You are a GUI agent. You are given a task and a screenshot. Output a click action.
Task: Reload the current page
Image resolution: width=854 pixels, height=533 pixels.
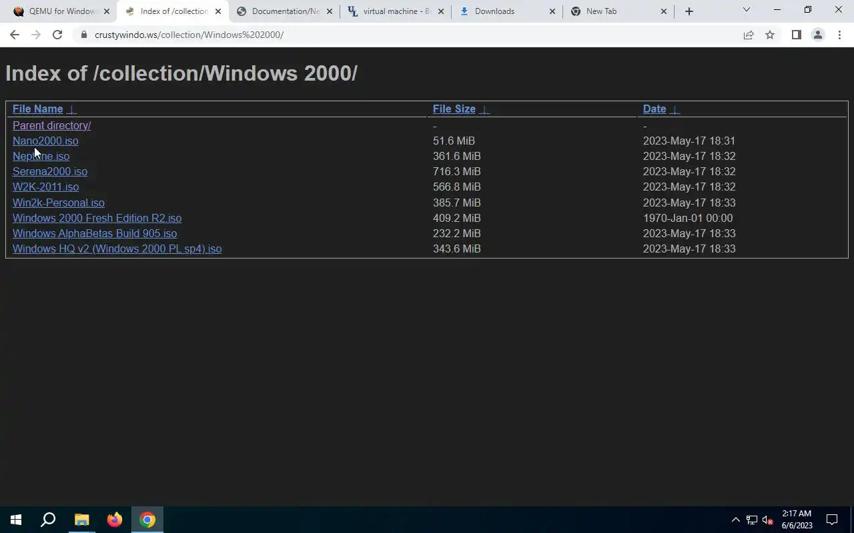[57, 35]
